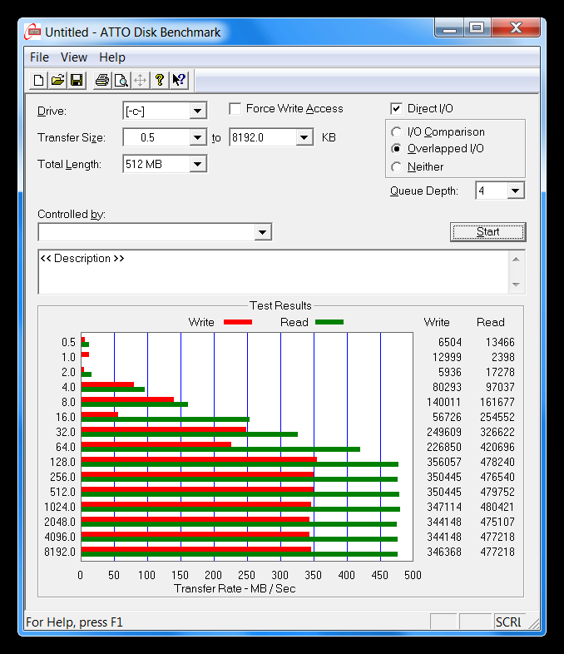Expand the Queue Depth dropdown
This screenshot has height=654, width=564.
point(516,191)
